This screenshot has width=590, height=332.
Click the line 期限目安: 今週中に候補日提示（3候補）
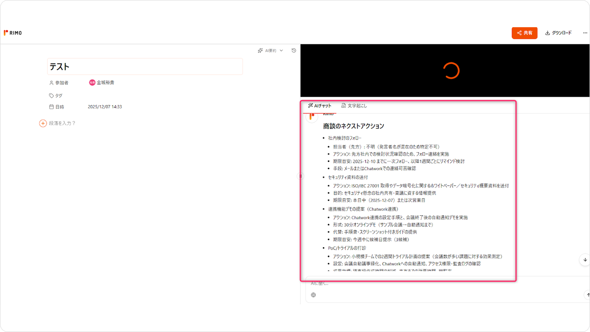[x=371, y=239]
